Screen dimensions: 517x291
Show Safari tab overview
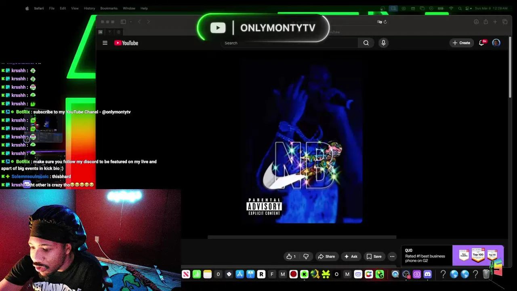tap(505, 22)
